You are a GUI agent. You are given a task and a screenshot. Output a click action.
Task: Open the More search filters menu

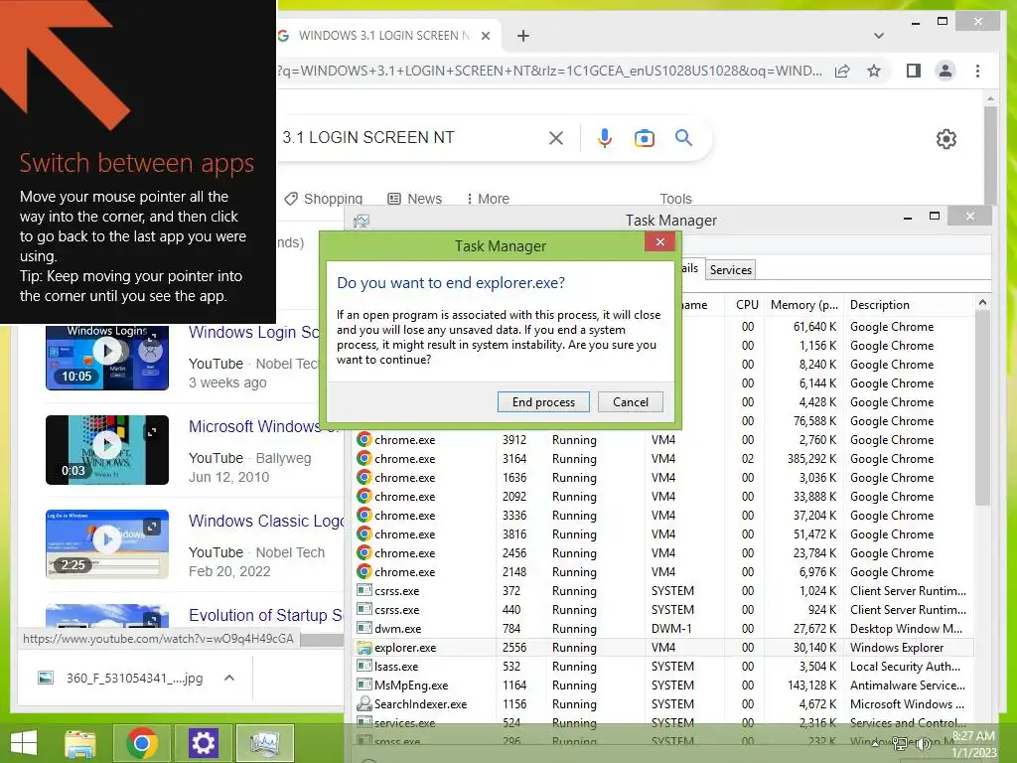(488, 199)
